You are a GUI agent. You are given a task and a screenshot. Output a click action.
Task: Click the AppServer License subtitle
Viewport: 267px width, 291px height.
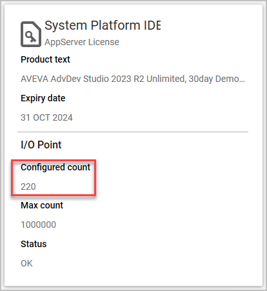click(82, 42)
